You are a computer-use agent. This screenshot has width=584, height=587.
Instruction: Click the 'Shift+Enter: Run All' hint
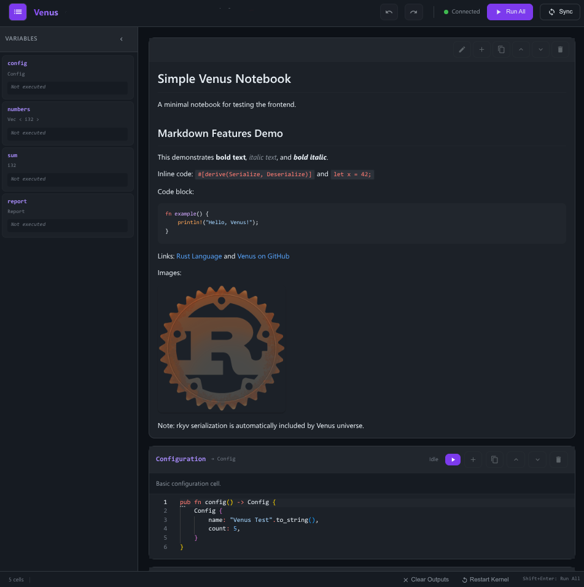click(x=551, y=579)
